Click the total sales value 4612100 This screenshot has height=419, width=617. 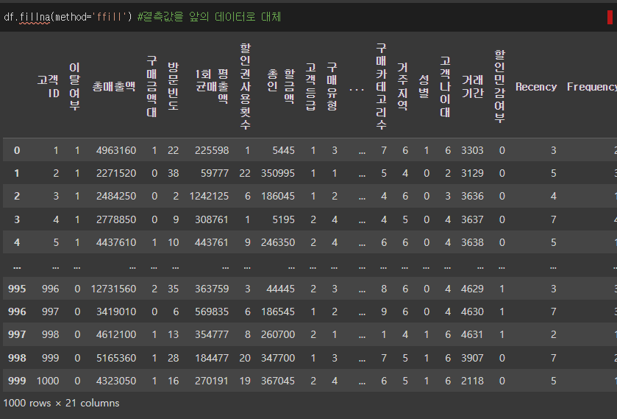[116, 334]
